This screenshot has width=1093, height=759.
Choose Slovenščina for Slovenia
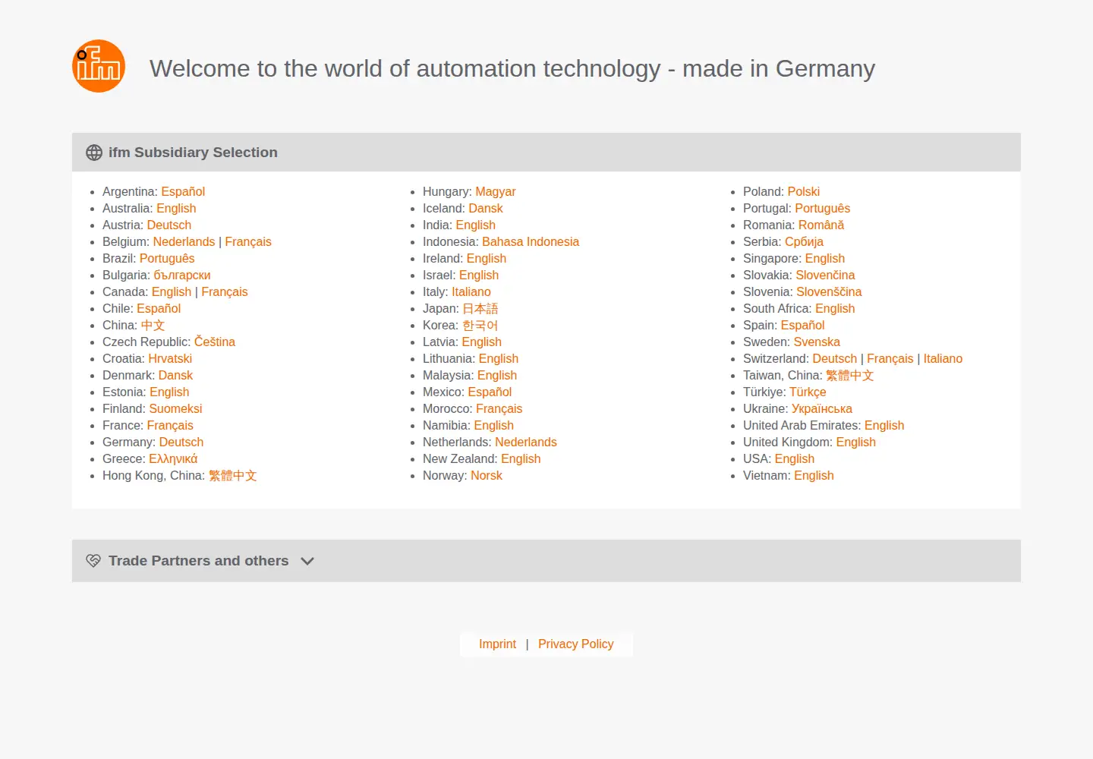[829, 291]
